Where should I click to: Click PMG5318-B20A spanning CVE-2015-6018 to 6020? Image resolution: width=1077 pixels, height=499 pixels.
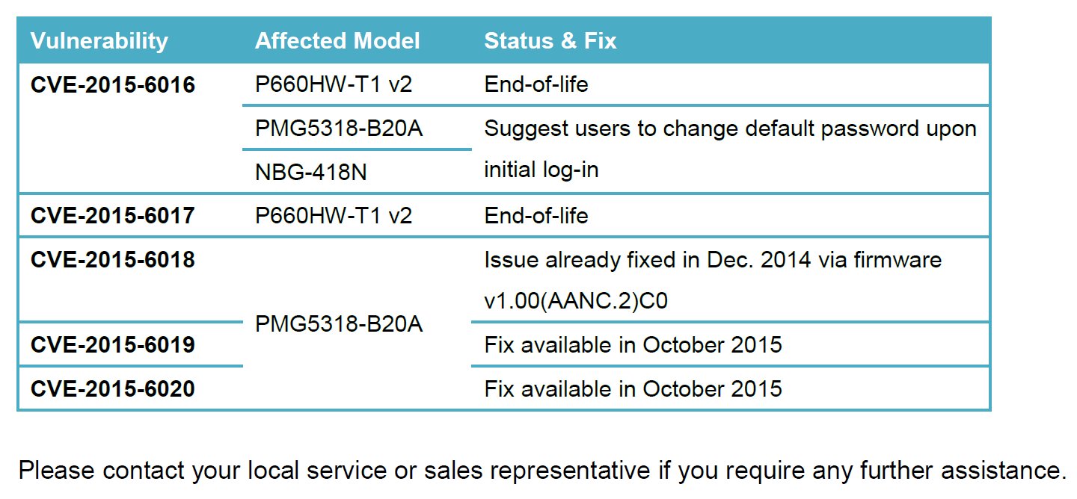tap(339, 325)
